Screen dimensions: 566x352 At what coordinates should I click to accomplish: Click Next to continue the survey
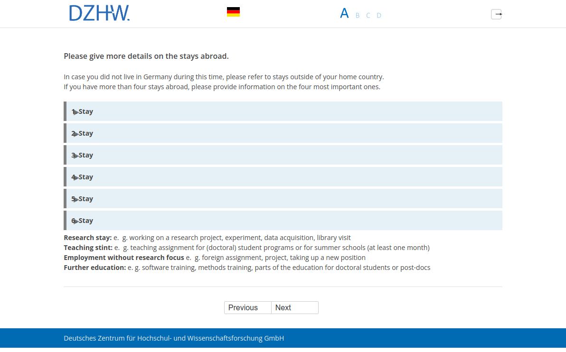click(294, 308)
